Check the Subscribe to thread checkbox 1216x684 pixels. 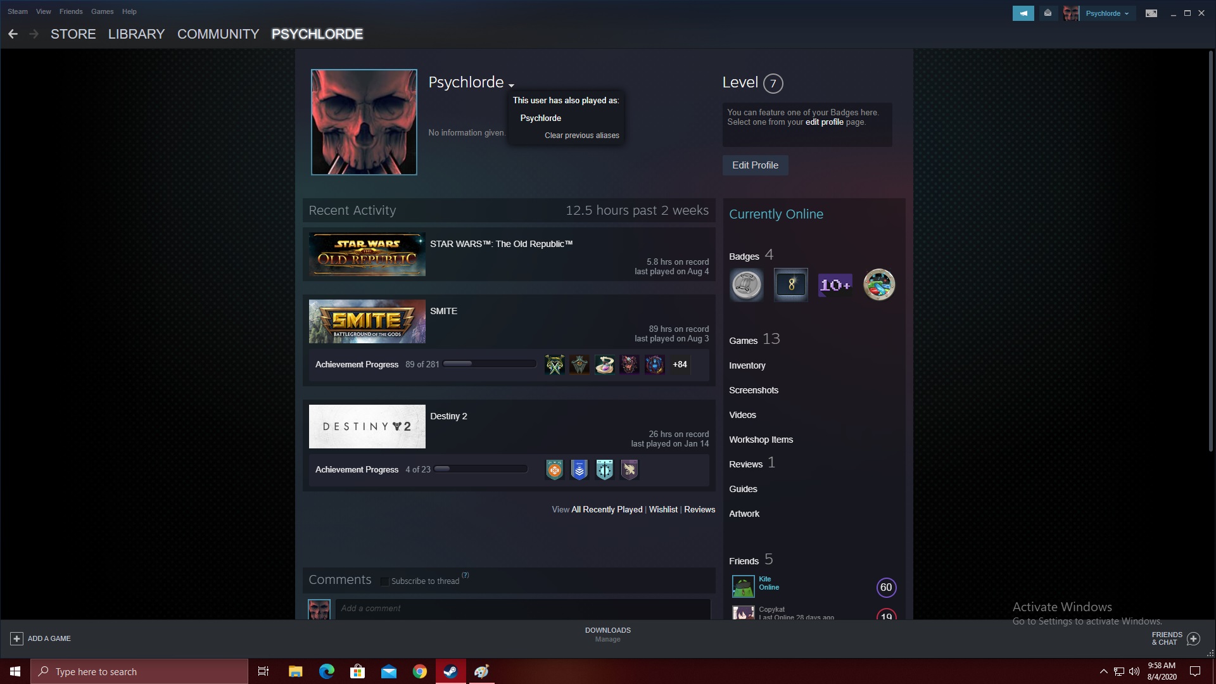384,581
